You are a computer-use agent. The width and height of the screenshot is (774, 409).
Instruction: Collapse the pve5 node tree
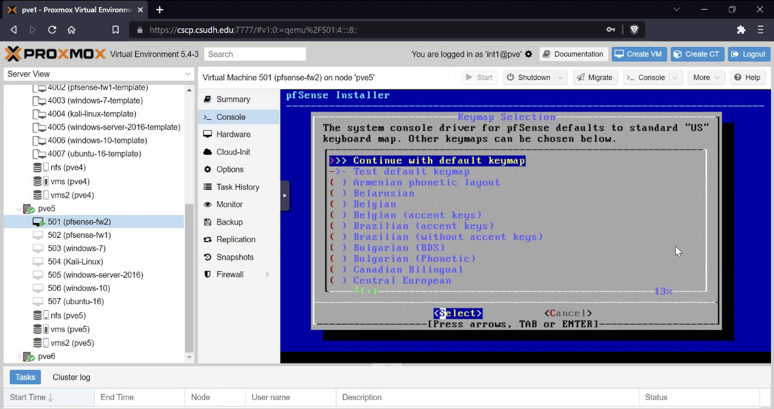point(19,208)
